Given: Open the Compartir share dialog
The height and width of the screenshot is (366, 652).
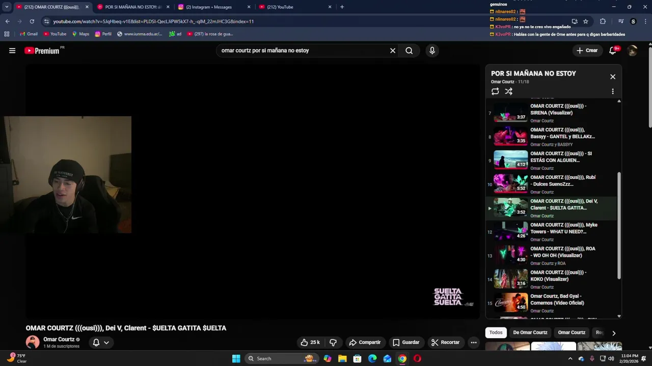Looking at the screenshot, I should pyautogui.click(x=365, y=342).
